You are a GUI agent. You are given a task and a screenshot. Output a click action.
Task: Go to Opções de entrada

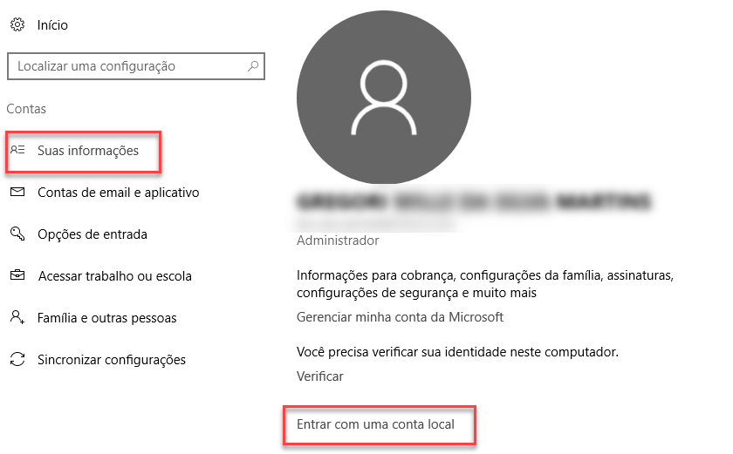(x=92, y=234)
